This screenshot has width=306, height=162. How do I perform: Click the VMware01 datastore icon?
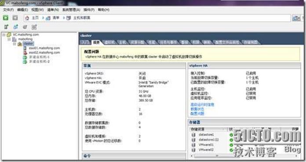(x=193, y=145)
